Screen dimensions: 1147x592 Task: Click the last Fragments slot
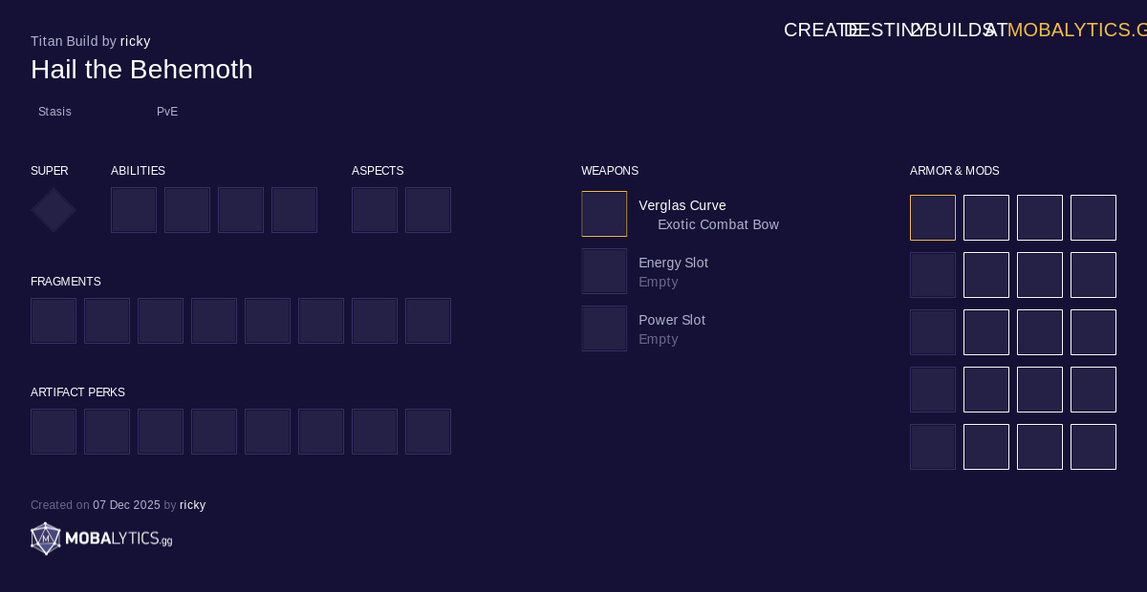tap(428, 321)
